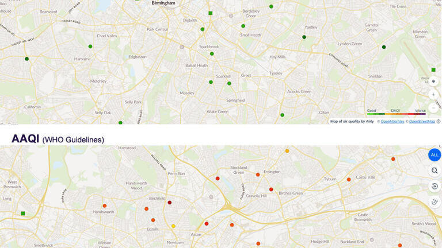The height and width of the screenshot is (248, 442).
Task: Select the orange sensor above the Handsworth label
Action: [x=105, y=206]
